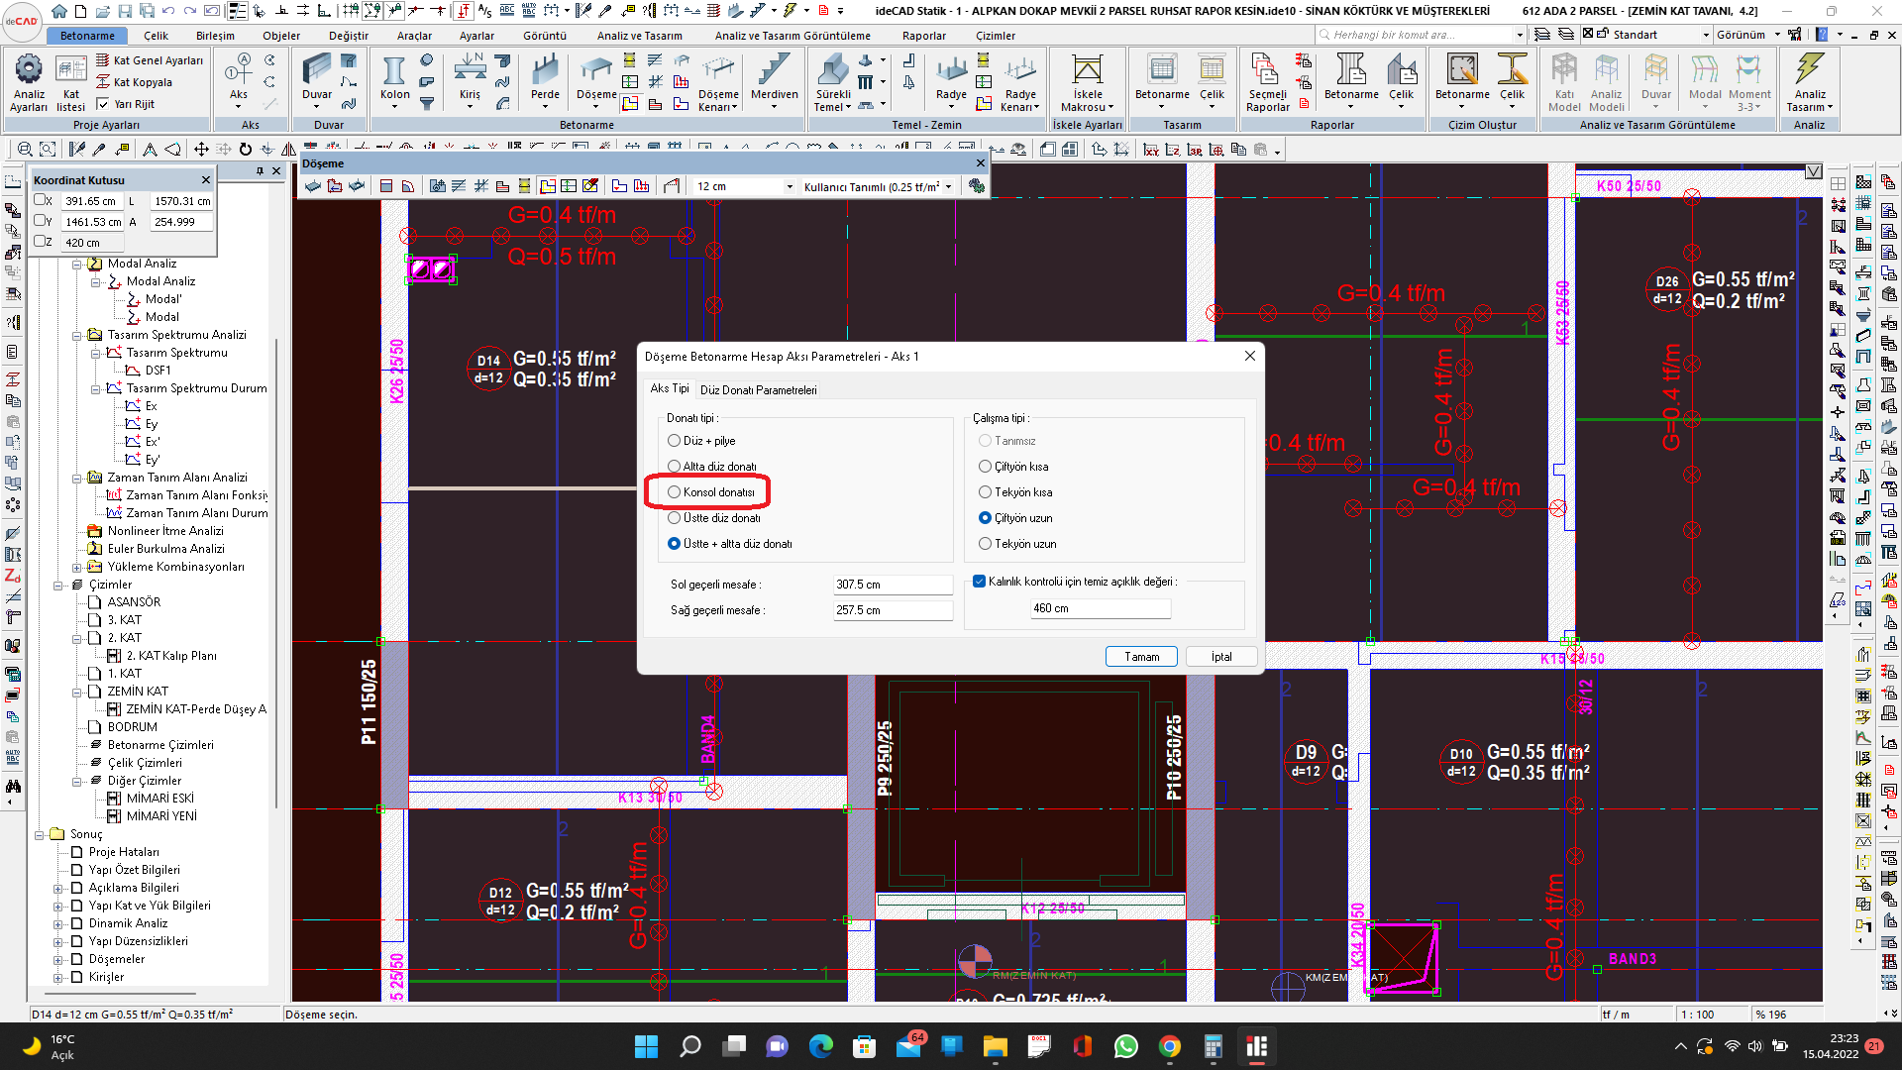Edit temiz açıklık 460 cm field
The image size is (1902, 1070).
1100,608
